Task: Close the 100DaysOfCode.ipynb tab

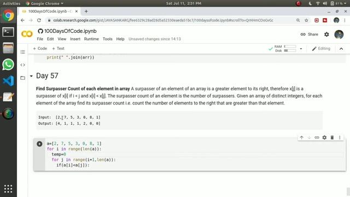Action: [77, 11]
